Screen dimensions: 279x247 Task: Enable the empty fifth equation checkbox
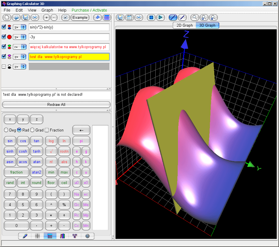[x=4, y=66]
